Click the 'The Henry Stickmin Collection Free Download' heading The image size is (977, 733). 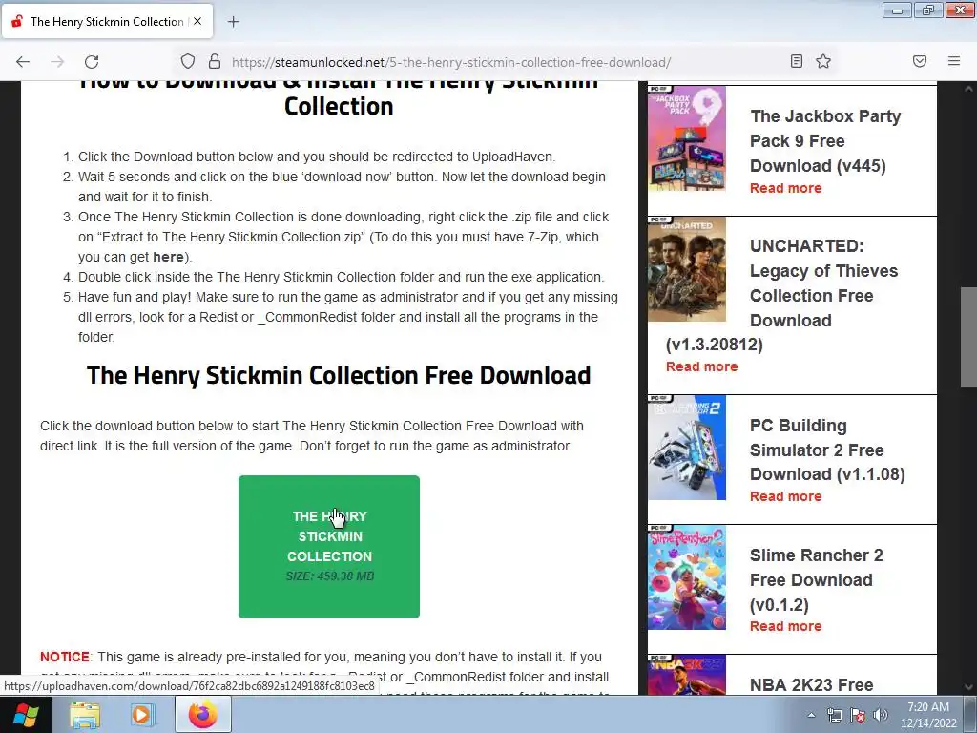click(339, 375)
